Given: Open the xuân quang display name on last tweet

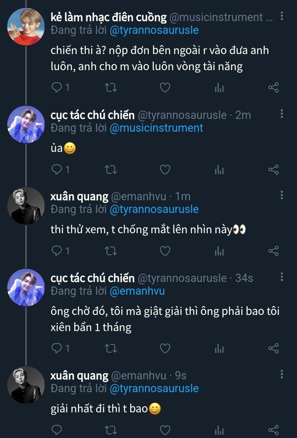Looking at the screenshot, I should pos(79,376).
